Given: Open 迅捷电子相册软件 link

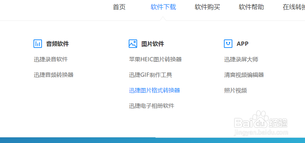Looking at the screenshot, I should [152, 106].
